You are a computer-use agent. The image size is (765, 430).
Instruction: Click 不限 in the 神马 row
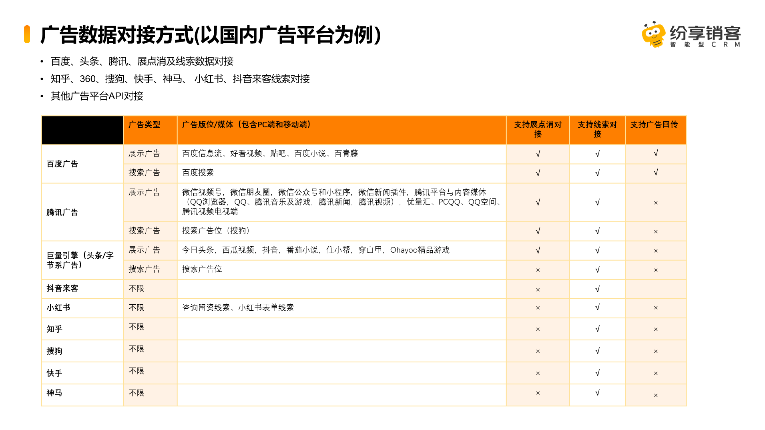click(x=136, y=393)
